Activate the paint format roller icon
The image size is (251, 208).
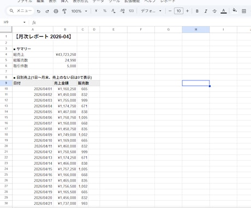tap(64, 11)
